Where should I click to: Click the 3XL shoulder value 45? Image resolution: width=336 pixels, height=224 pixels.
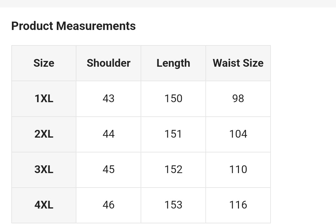109,170
